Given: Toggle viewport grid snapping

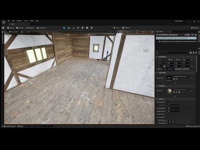Looking at the screenshot, I should (128, 32).
